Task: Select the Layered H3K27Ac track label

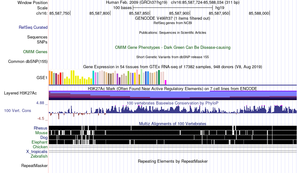Action: click(x=20, y=93)
